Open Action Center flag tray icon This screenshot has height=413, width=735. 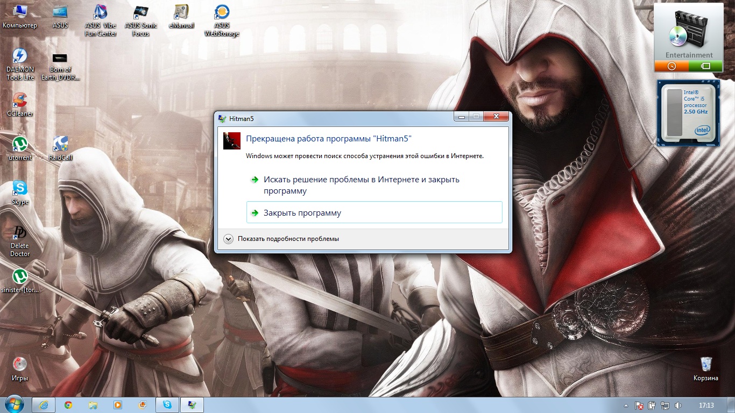tap(639, 405)
